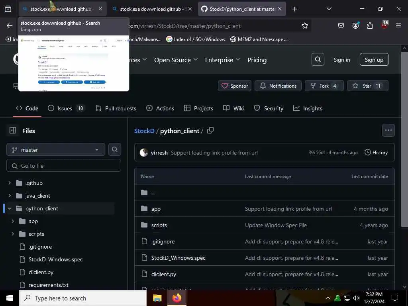Star the repository
Screen dimensions: 408x306
(367, 86)
